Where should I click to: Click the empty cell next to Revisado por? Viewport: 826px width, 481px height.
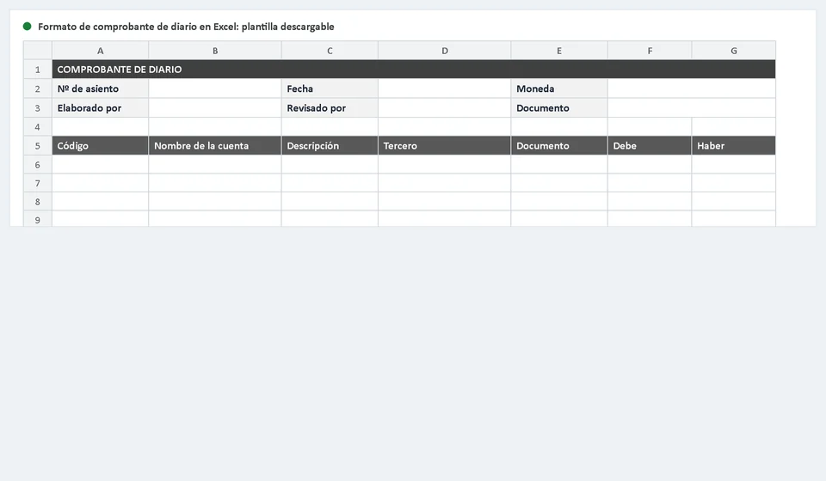coord(445,107)
